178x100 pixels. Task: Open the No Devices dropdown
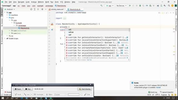point(121,6)
